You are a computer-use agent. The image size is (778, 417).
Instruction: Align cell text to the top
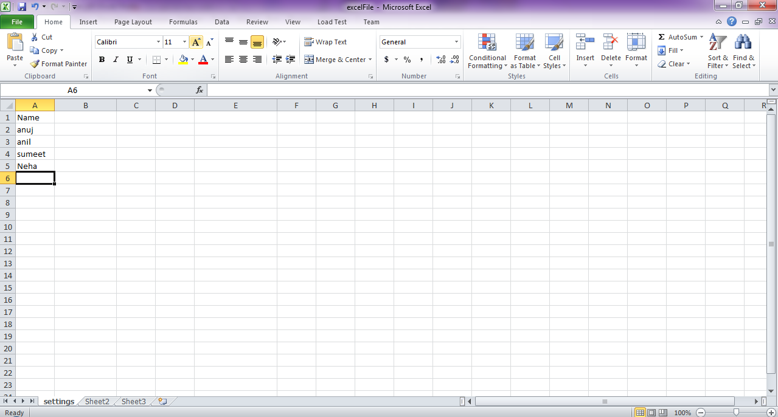[229, 41]
